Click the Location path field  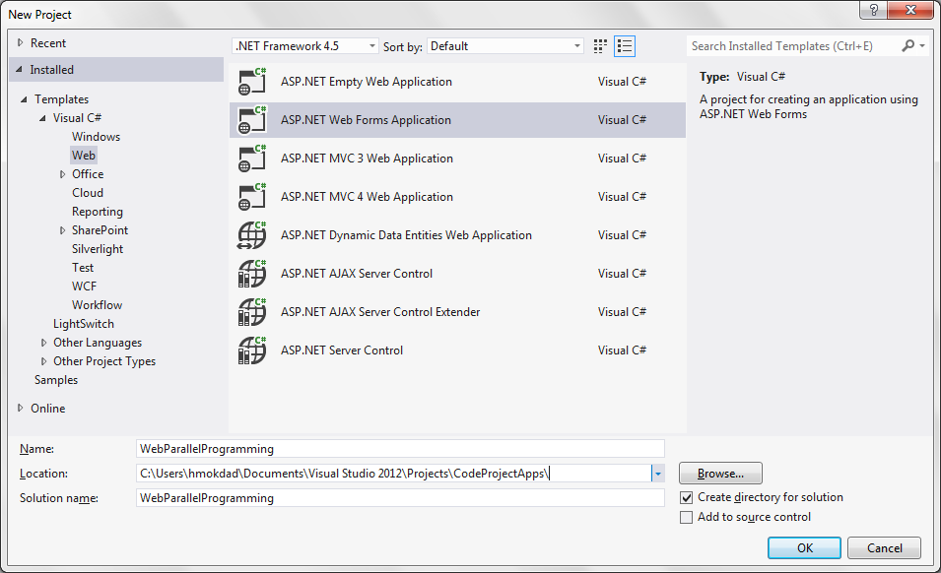[394, 474]
